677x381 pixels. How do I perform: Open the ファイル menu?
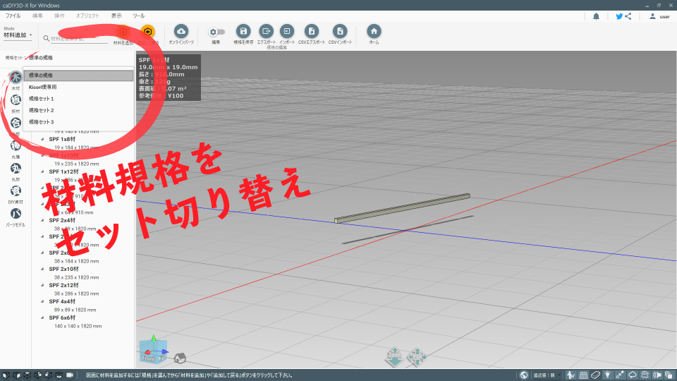pos(13,16)
